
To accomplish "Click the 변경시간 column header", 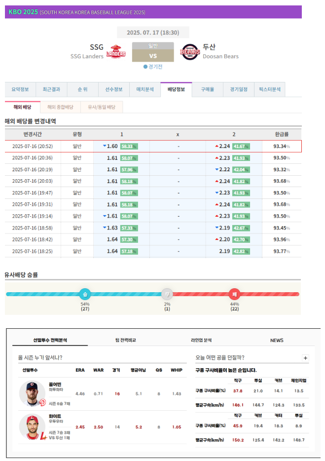I will click(x=33, y=134).
